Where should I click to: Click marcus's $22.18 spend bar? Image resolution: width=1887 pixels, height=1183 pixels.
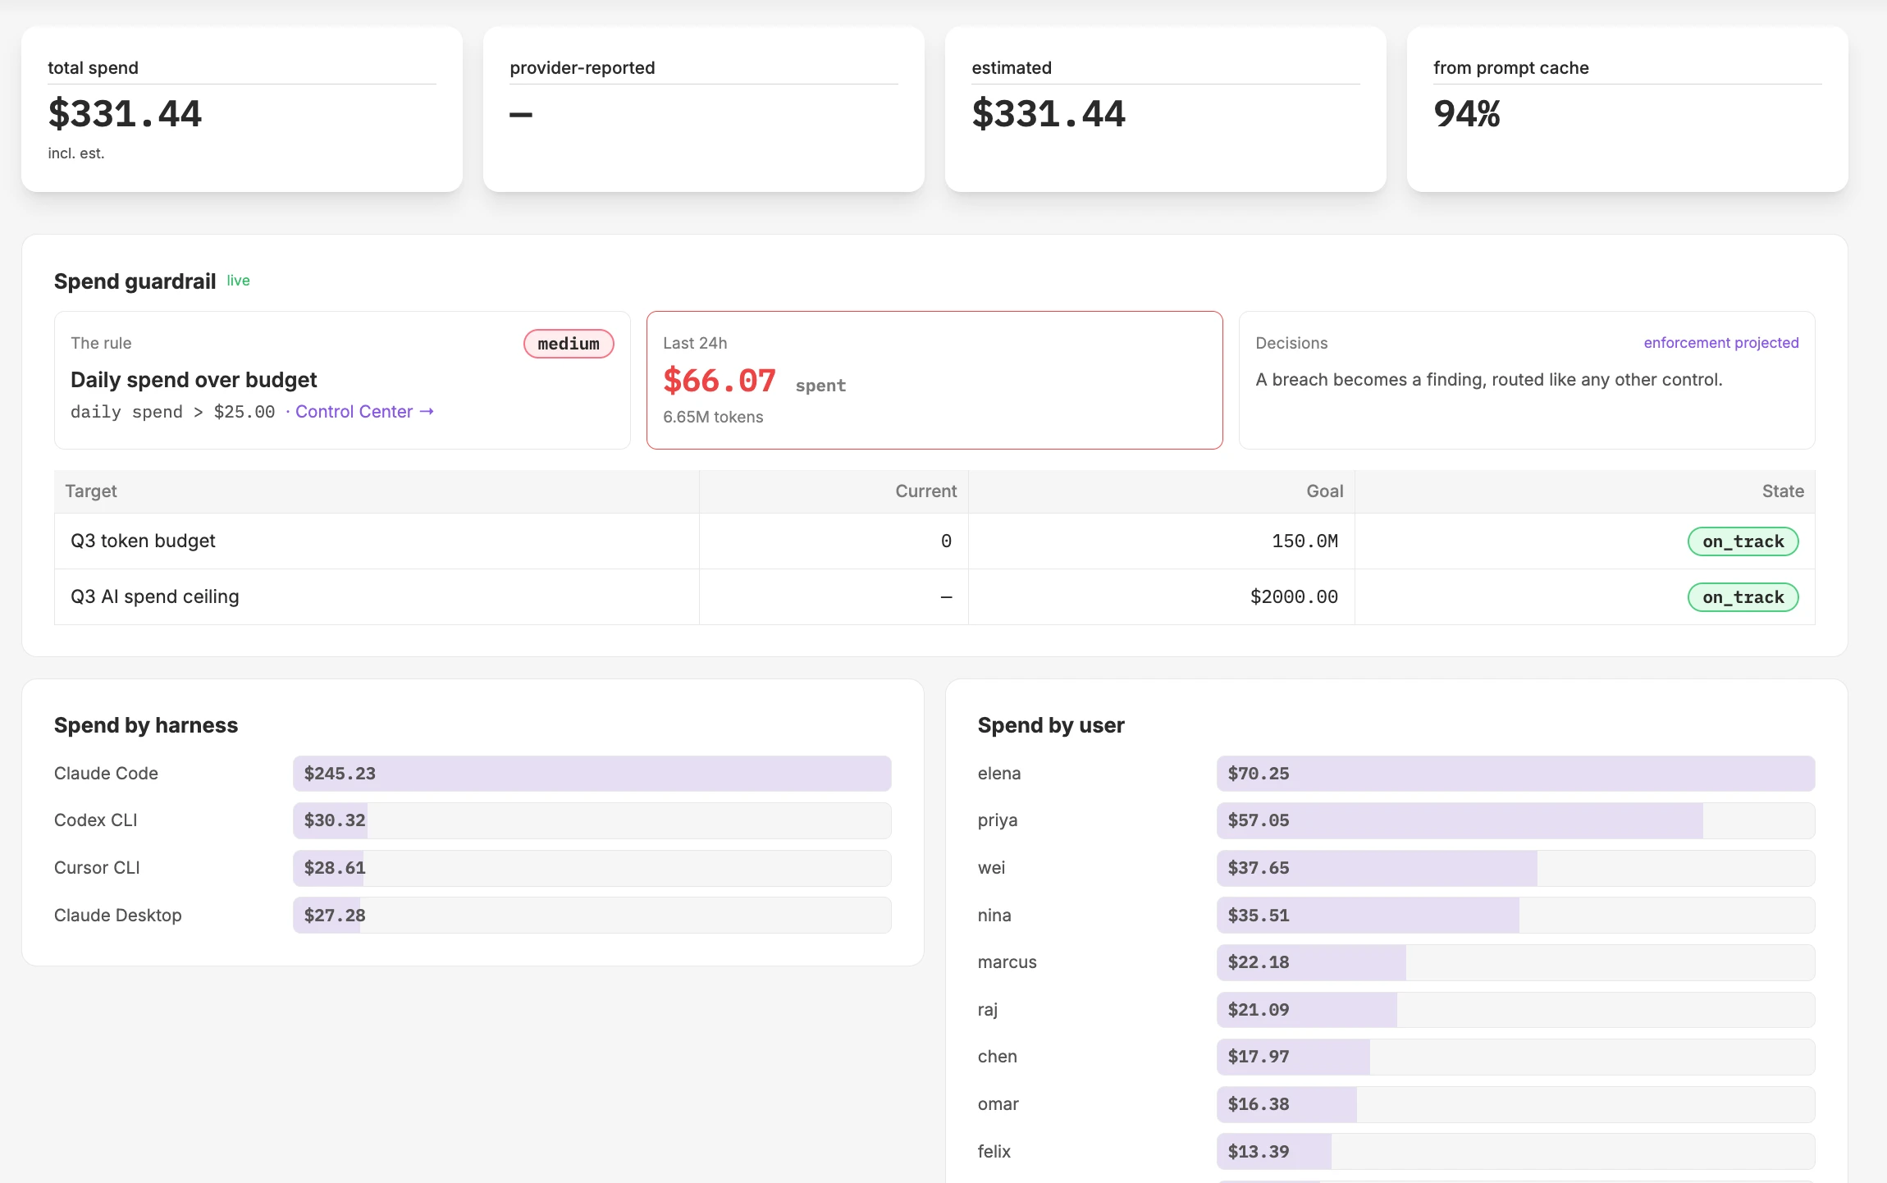tap(1515, 962)
